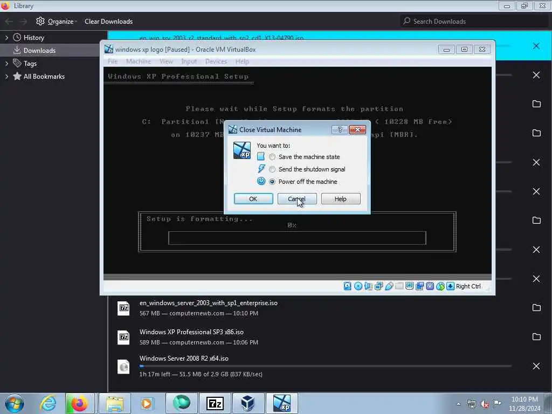The width and height of the screenshot is (552, 414).
Task: Click audio indicator in VirtualBox status bar
Action: point(368,286)
